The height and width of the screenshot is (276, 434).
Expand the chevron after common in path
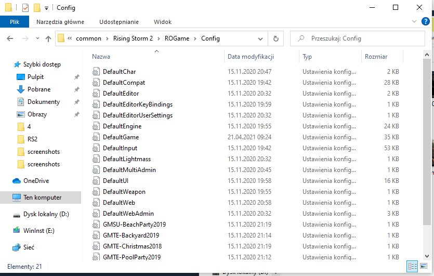point(107,39)
